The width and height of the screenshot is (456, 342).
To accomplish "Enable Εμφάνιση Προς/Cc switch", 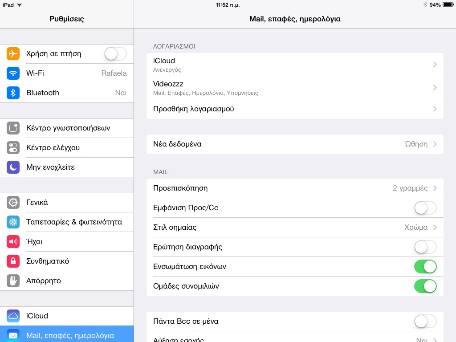I will (425, 208).
